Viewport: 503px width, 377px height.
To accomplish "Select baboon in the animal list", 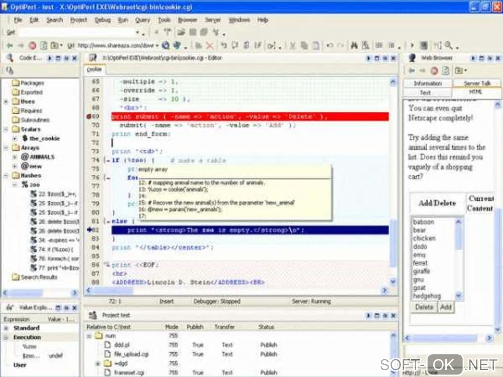I will click(x=424, y=222).
